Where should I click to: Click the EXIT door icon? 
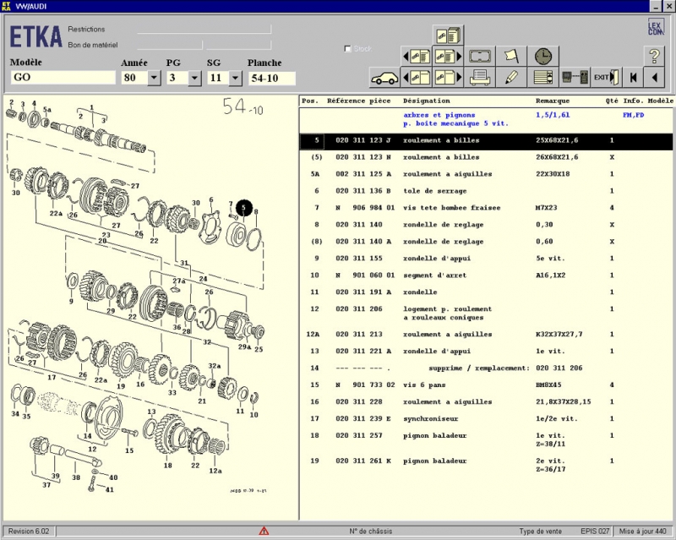[606, 78]
